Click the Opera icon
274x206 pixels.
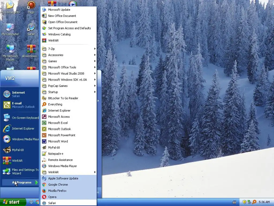[x=44, y=197]
